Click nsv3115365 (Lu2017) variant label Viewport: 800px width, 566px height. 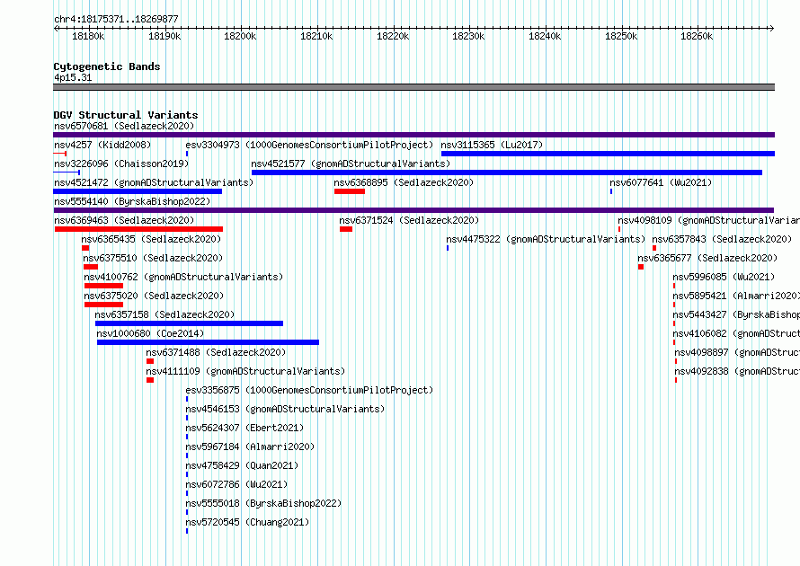[x=492, y=145]
